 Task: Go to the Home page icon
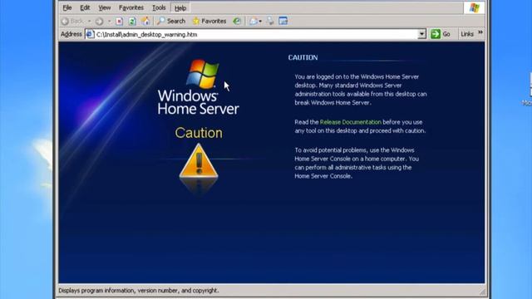[145, 21]
